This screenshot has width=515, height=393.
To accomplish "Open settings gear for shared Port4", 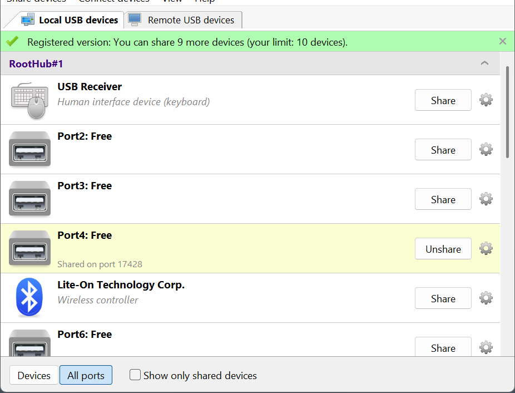I will [x=486, y=249].
